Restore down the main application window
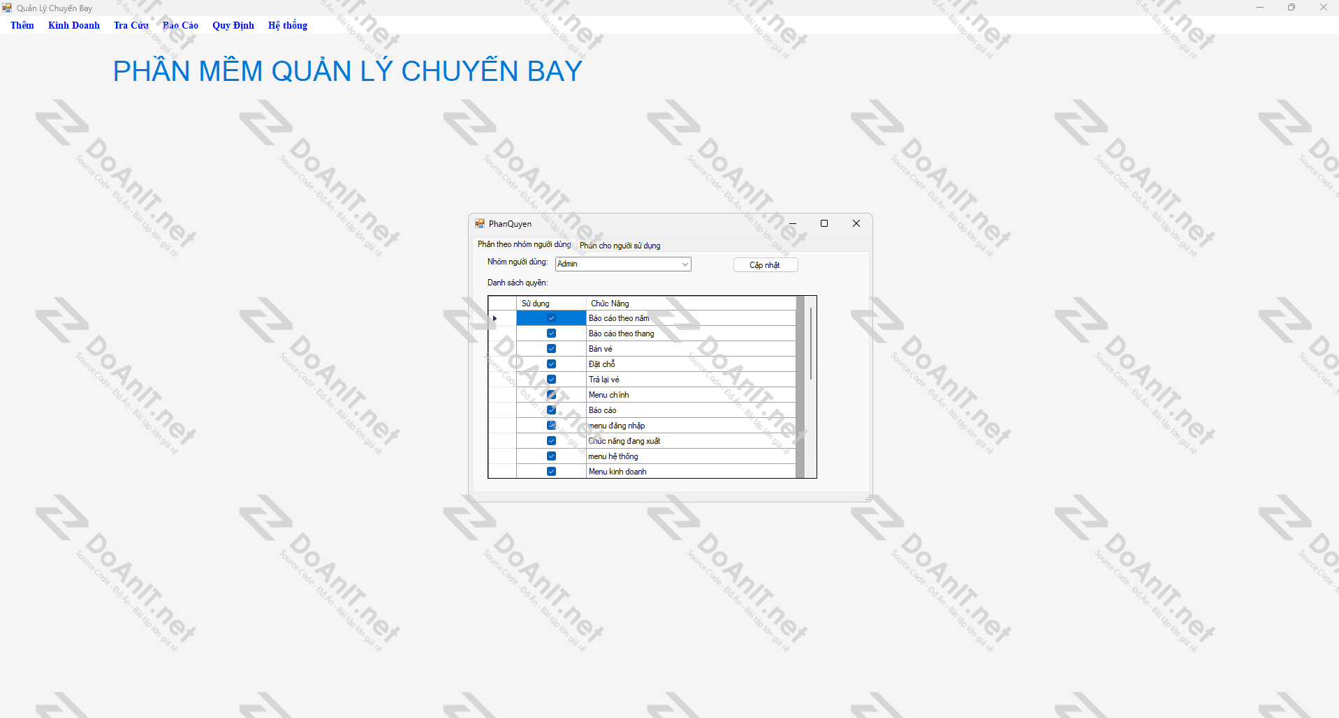1339x718 pixels. 1292,8
